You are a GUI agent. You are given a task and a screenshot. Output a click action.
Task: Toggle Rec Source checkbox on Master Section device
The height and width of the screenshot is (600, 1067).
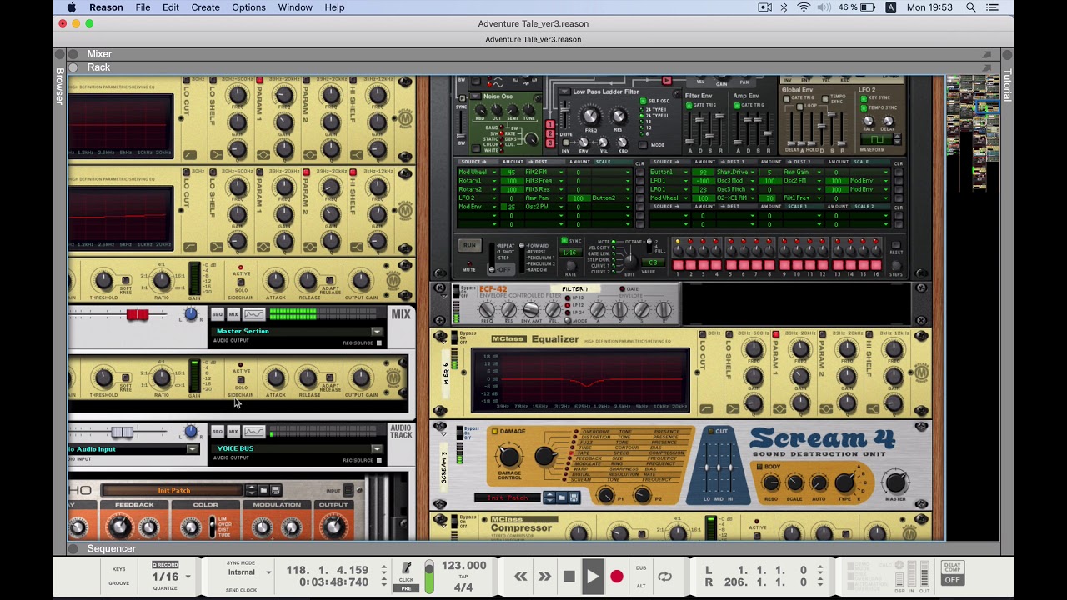pos(378,343)
